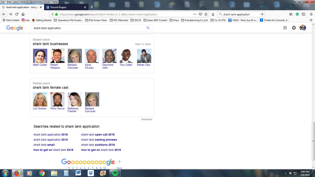
Task: Open the Library icon in toolbar
Action: [291, 14]
